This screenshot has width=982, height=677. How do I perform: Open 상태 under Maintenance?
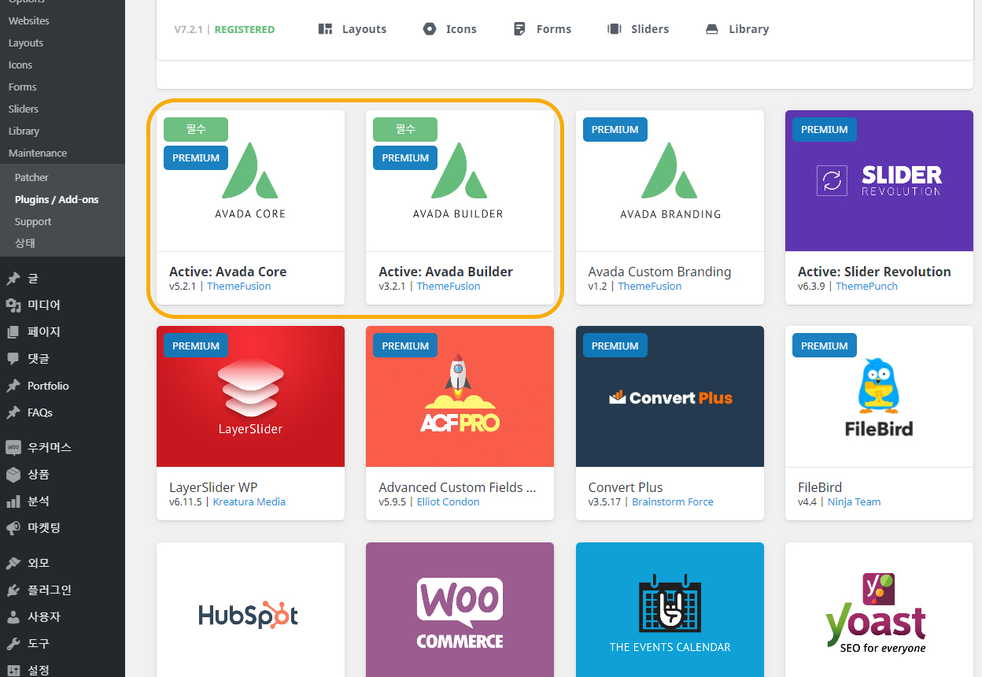coord(25,243)
